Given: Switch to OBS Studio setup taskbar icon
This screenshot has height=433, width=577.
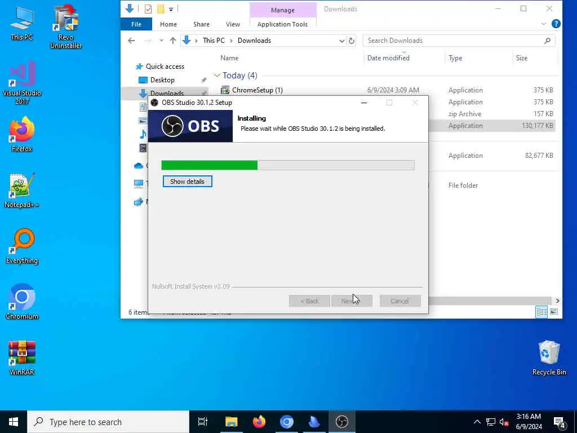Looking at the screenshot, I should tap(342, 422).
